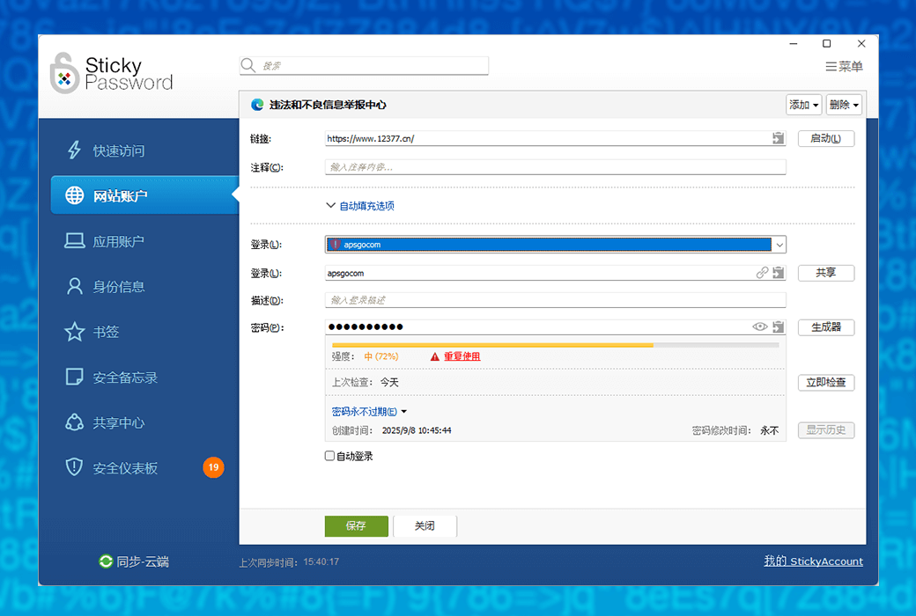Image resolution: width=916 pixels, height=616 pixels.
Task: Click the yellow password strength bar
Action: tap(492, 345)
